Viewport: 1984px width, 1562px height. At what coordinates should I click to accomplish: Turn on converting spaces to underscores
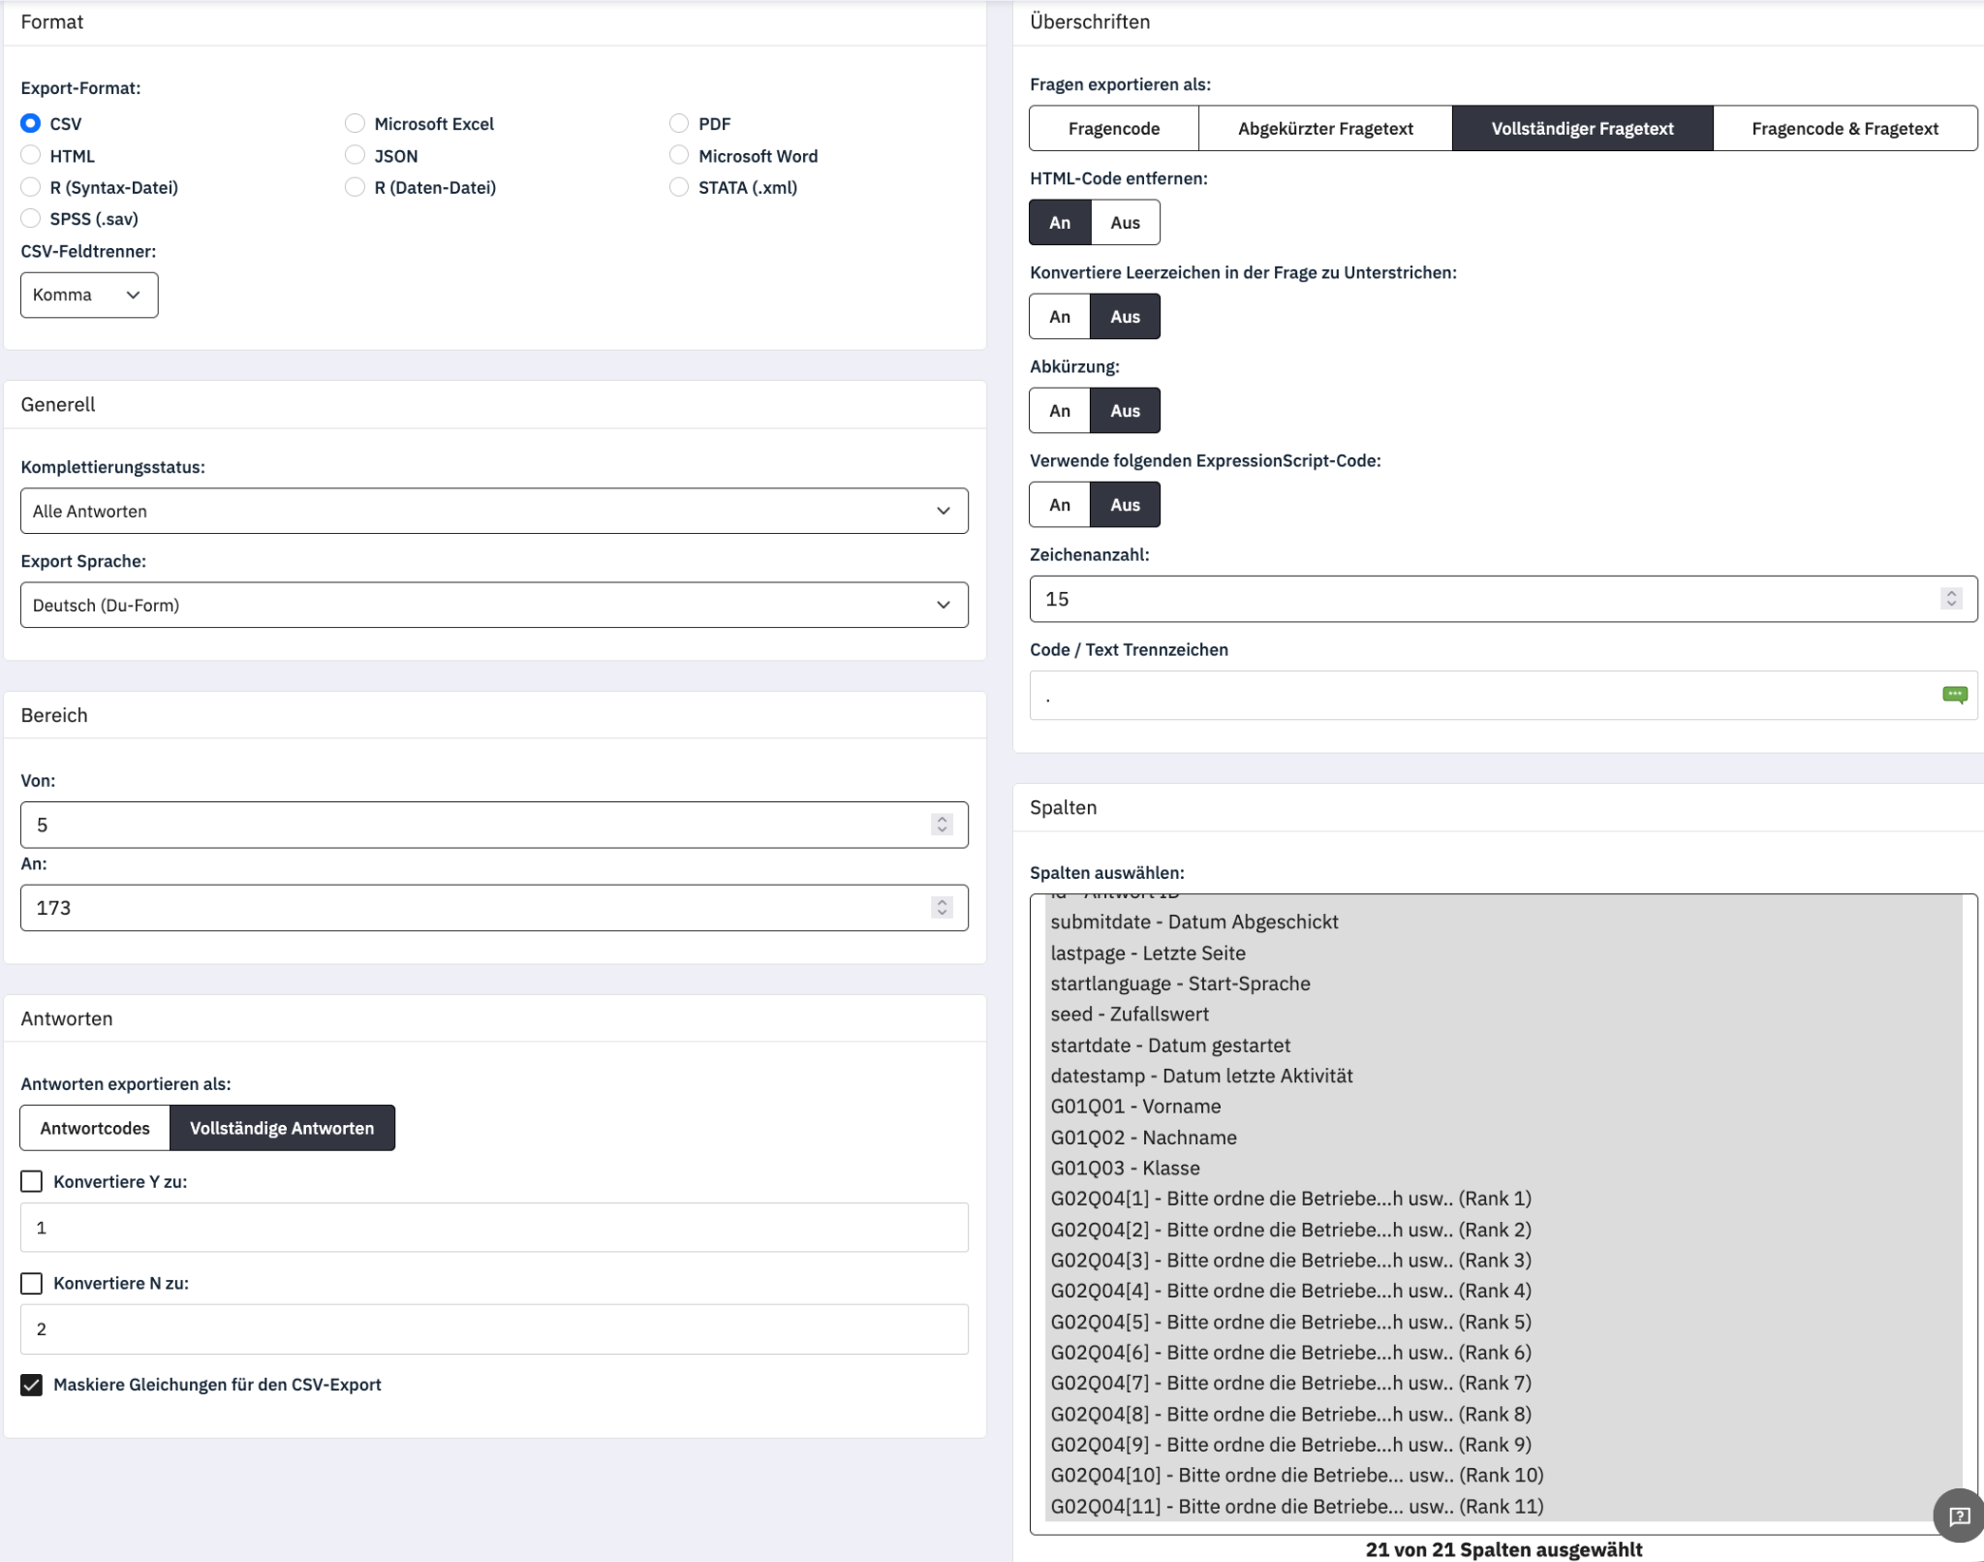1060,316
